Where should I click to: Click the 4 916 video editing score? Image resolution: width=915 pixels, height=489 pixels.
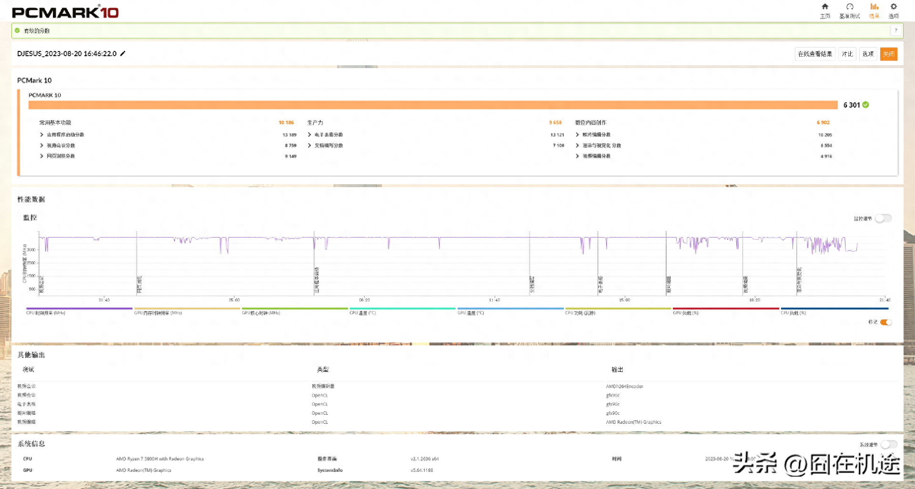pos(826,156)
